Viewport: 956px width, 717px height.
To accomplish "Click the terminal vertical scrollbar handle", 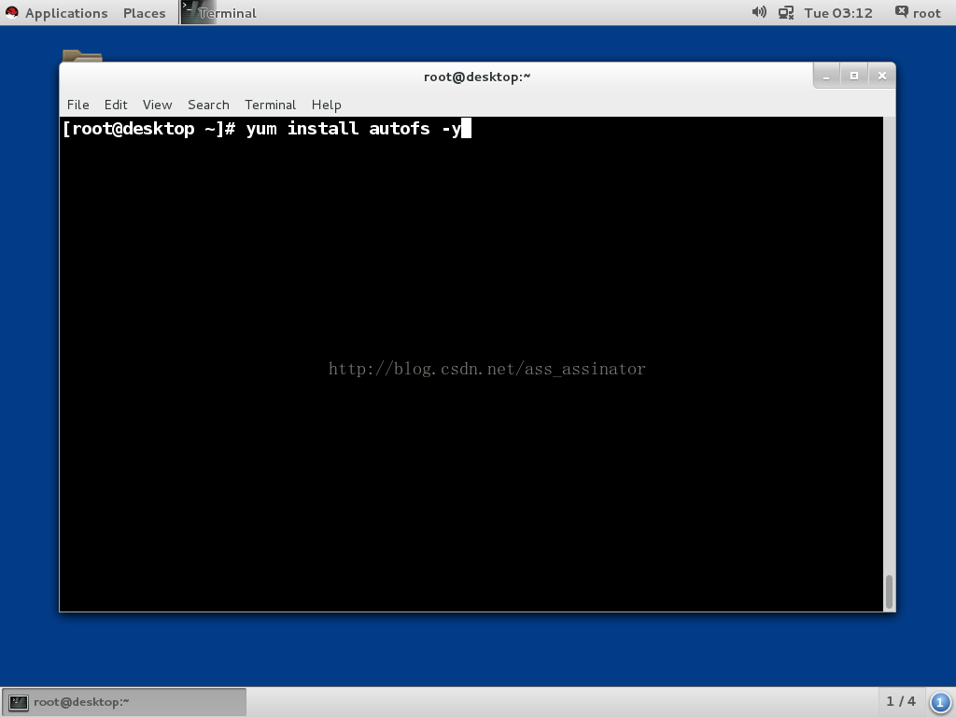I will click(x=890, y=591).
